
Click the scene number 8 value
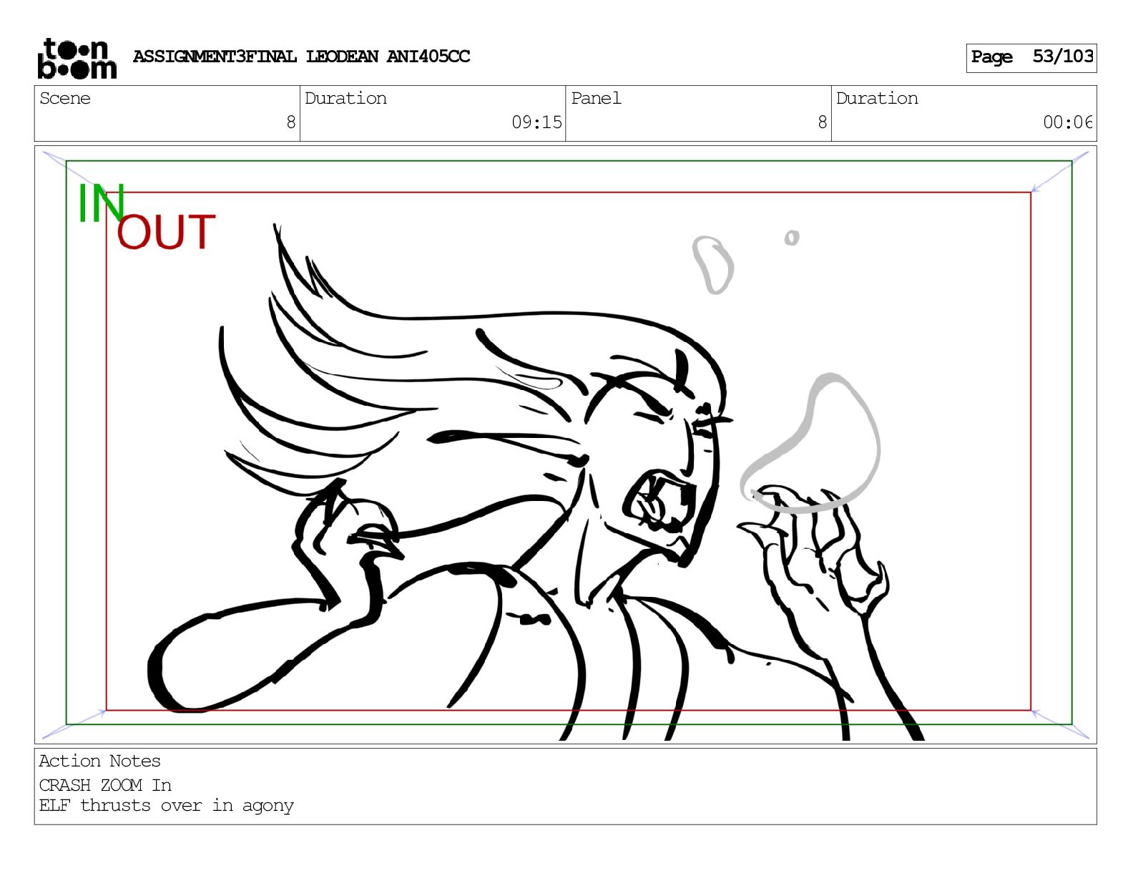(x=290, y=122)
